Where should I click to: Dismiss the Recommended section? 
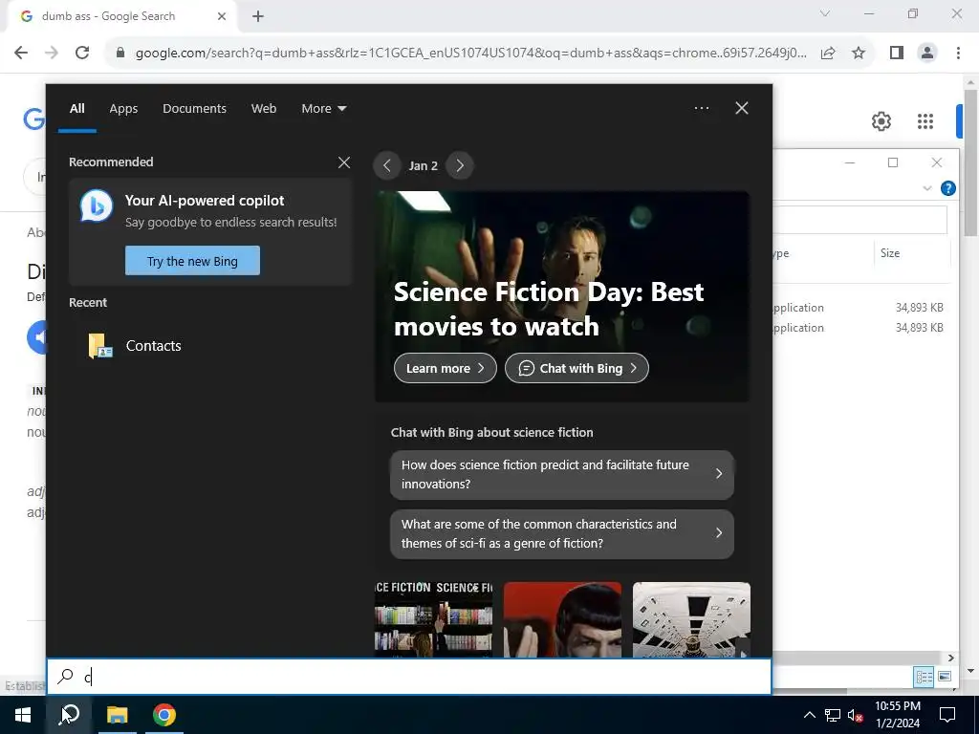pyautogui.click(x=344, y=162)
